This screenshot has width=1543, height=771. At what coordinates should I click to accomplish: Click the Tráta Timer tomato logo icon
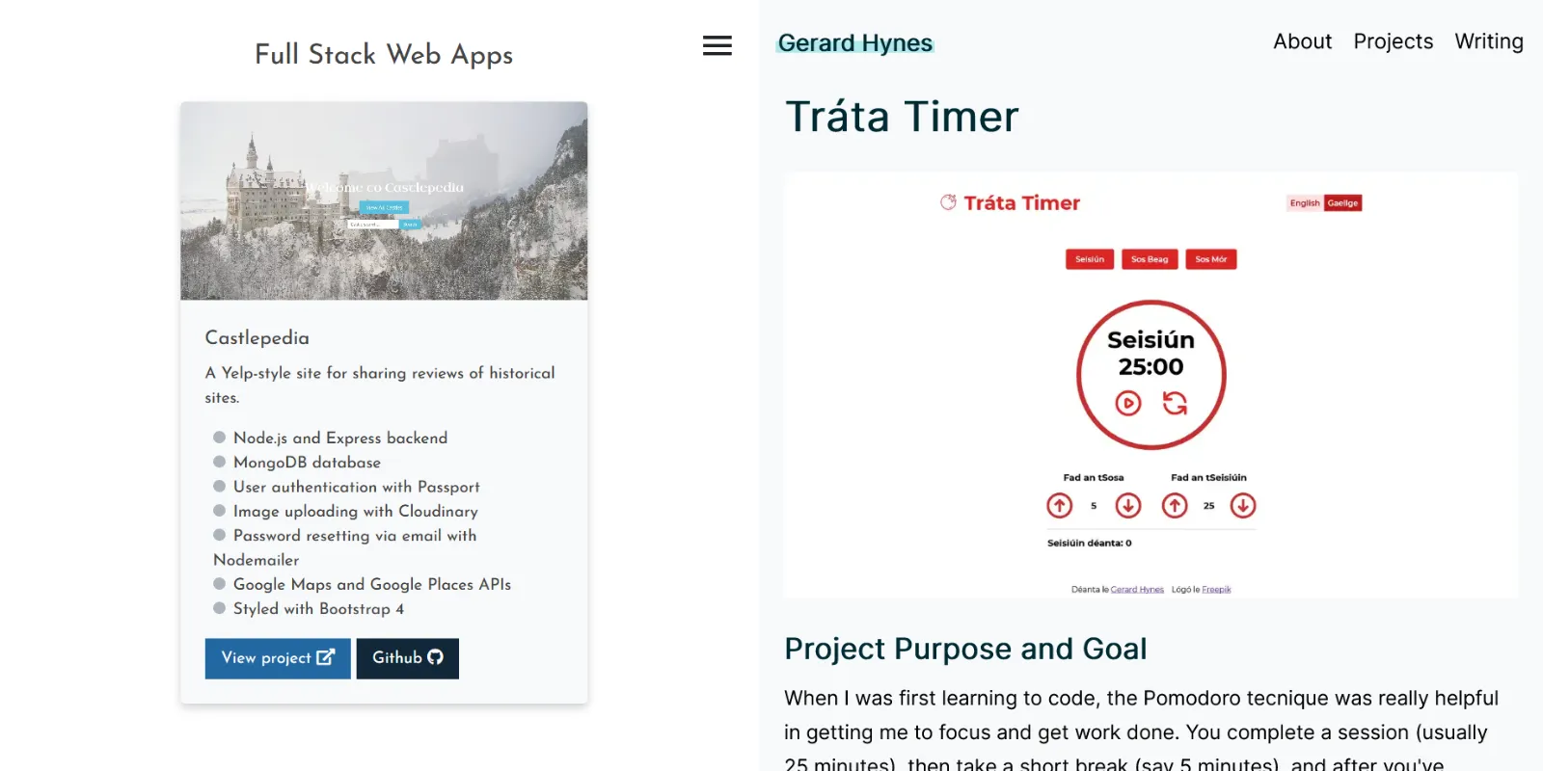pyautogui.click(x=949, y=202)
